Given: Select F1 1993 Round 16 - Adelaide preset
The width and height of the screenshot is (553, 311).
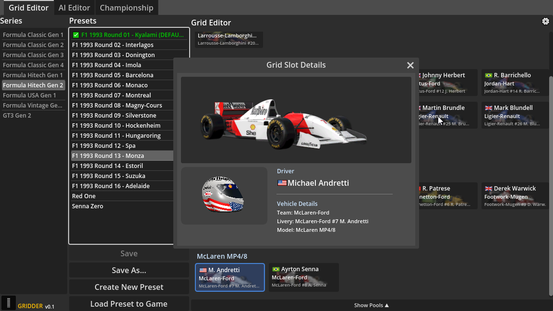Looking at the screenshot, I should point(122,186).
